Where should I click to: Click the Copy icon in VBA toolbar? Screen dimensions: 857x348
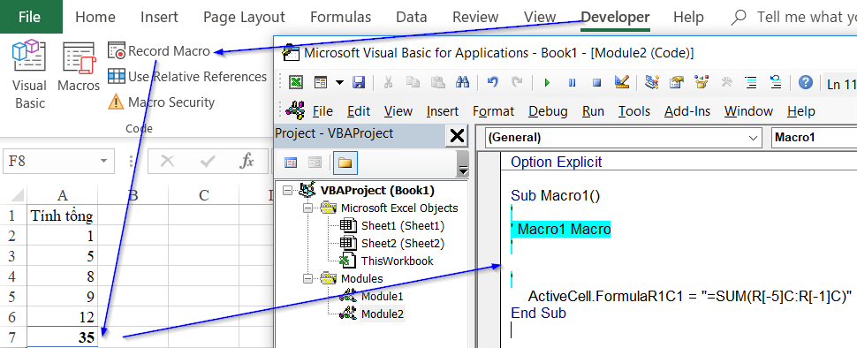pos(413,82)
